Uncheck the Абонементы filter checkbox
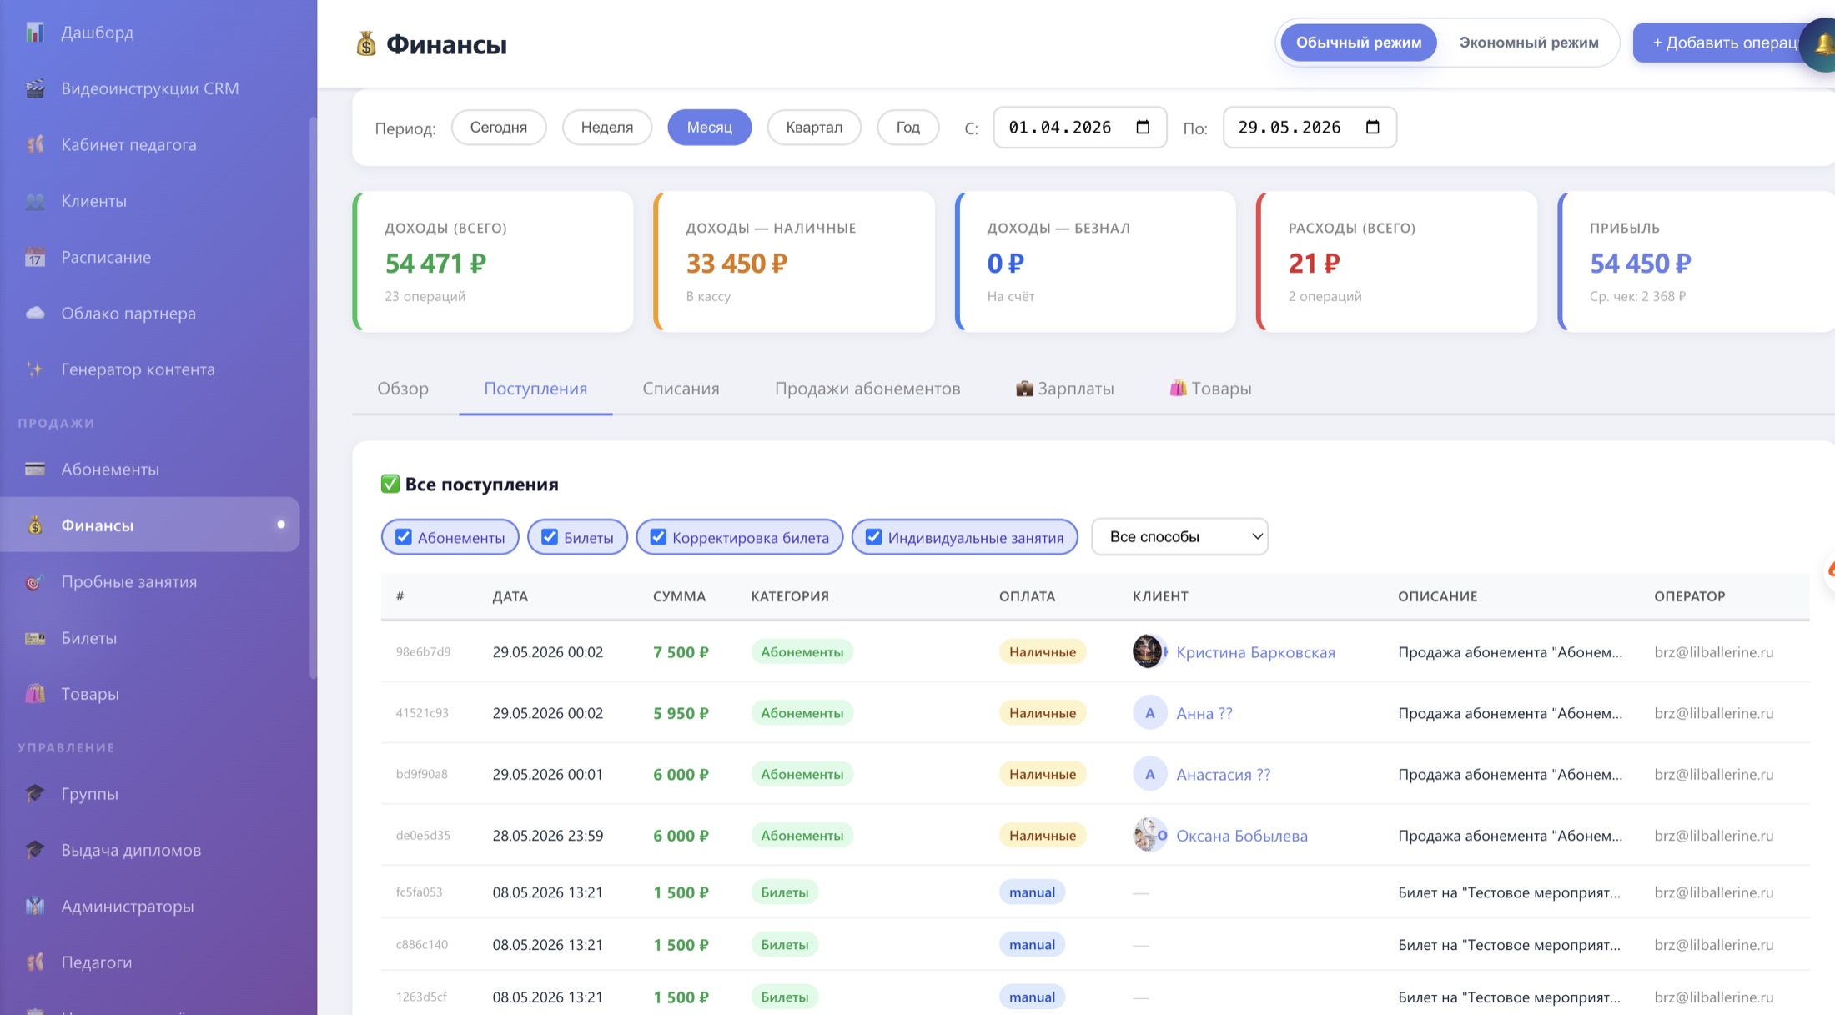 pos(404,537)
